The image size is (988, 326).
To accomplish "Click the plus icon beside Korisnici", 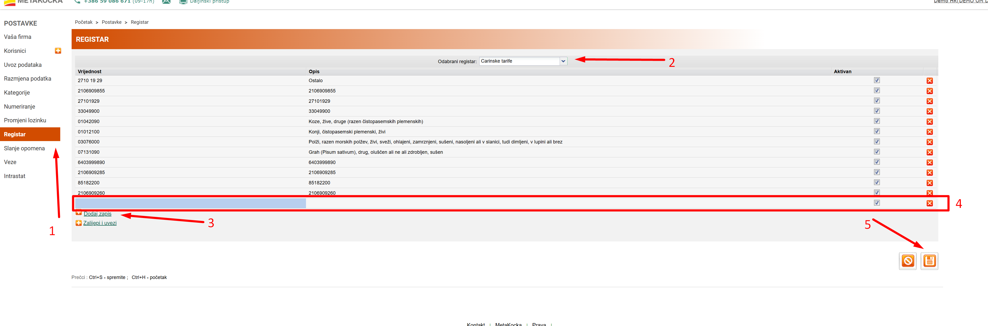I will [58, 51].
